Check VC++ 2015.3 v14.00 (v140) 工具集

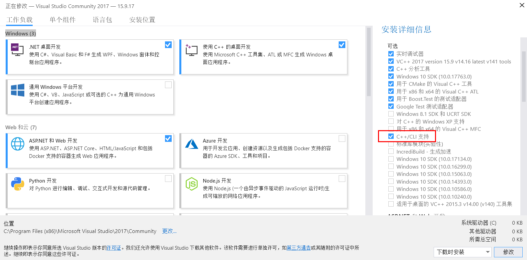pyautogui.click(x=391, y=204)
